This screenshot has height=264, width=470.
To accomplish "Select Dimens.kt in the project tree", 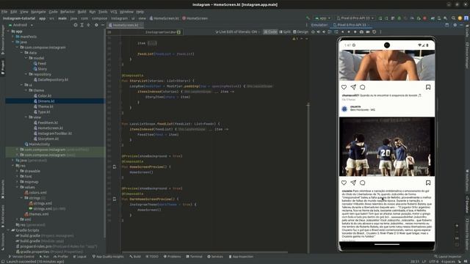I will [x=46, y=101].
